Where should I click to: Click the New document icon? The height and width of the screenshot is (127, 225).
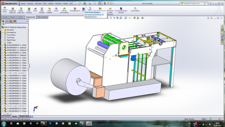(74, 4)
